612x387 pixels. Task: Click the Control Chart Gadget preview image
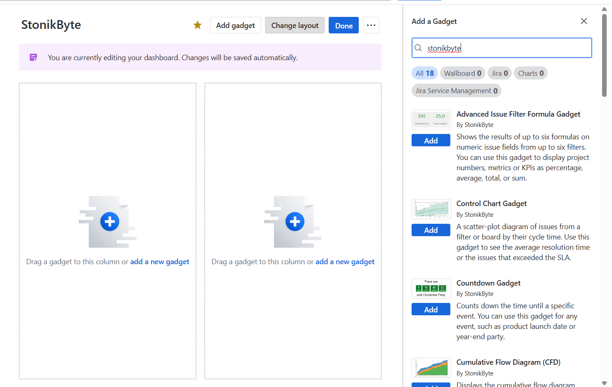click(431, 209)
